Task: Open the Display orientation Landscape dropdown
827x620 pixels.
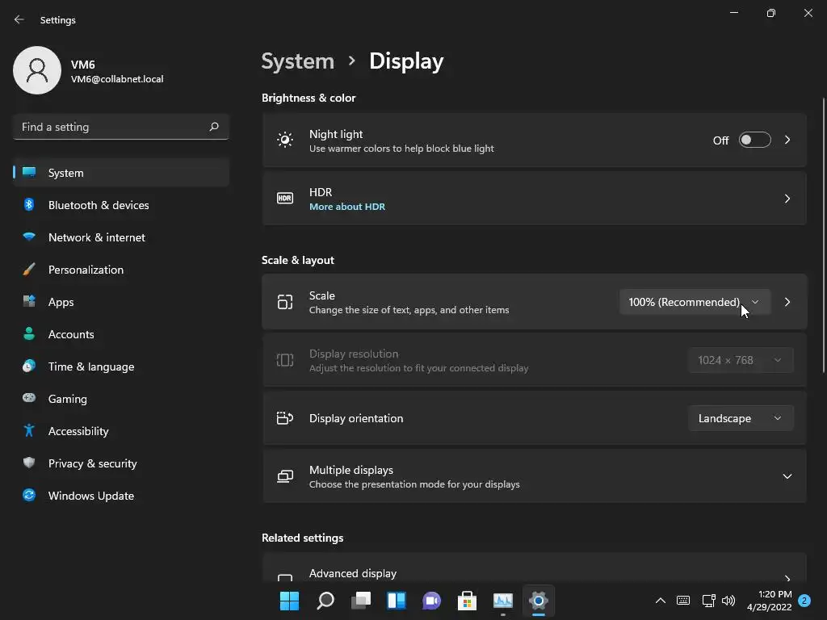Action: point(741,418)
